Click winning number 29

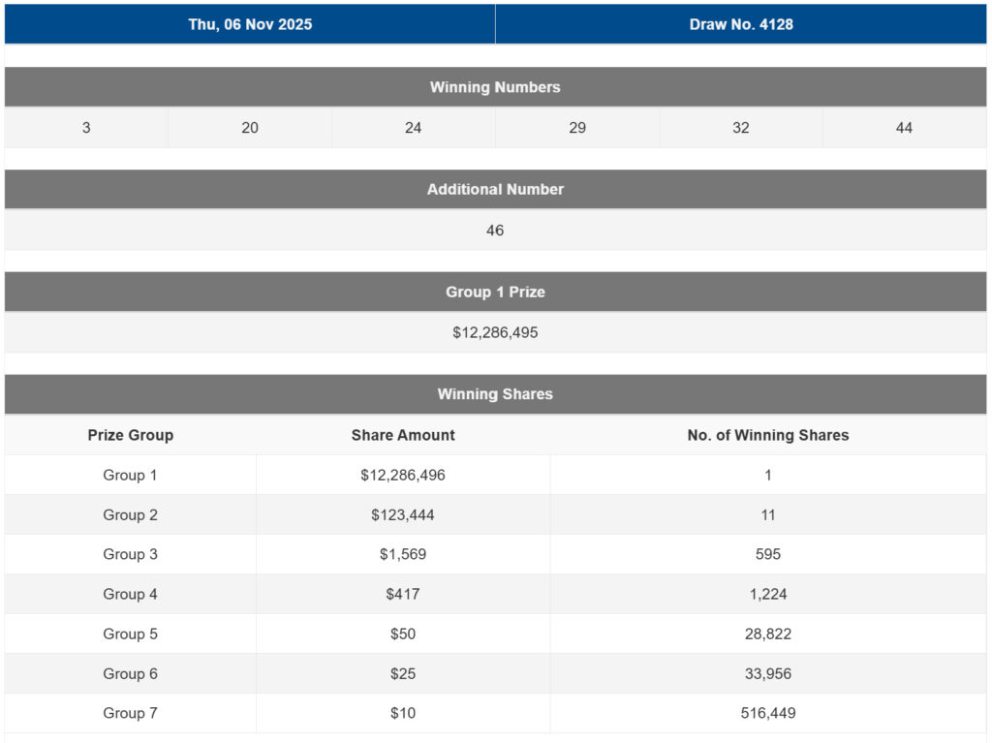(577, 128)
